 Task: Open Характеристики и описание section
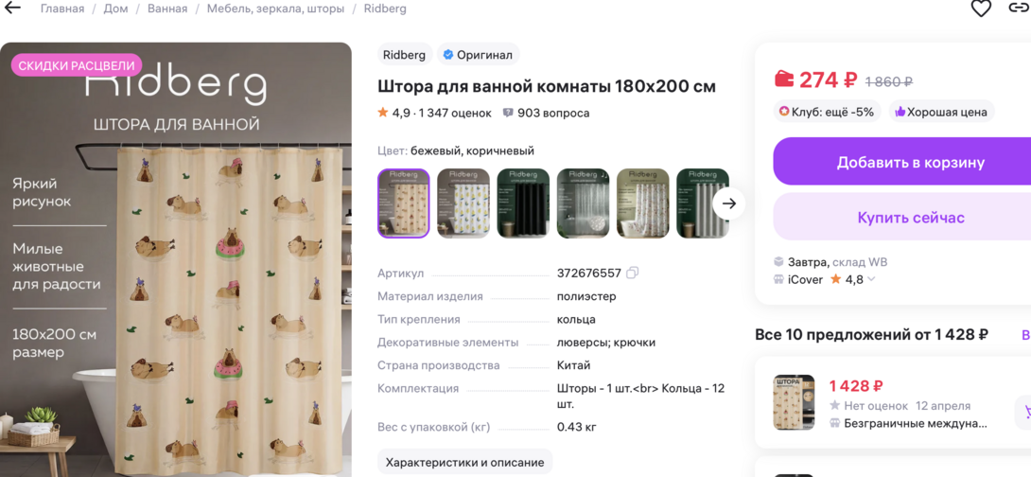pyautogui.click(x=464, y=462)
